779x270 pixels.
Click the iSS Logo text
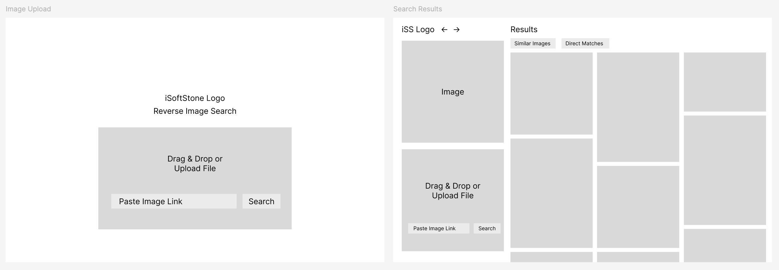(x=418, y=30)
